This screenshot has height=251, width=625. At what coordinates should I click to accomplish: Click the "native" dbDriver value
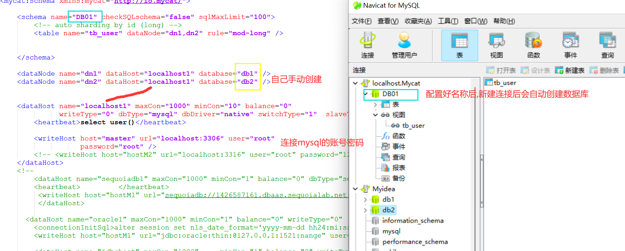point(237,114)
